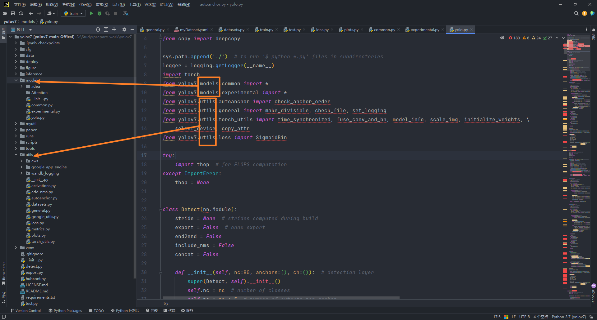This screenshot has width=597, height=320.
Task: Open the Code With Me user dropdown
Action: [x=51, y=13]
